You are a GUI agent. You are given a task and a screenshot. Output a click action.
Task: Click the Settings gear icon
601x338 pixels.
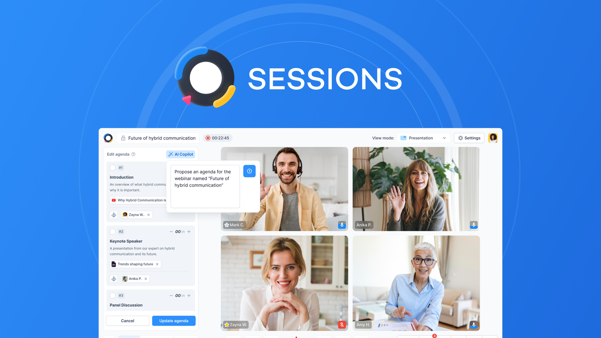pos(461,138)
